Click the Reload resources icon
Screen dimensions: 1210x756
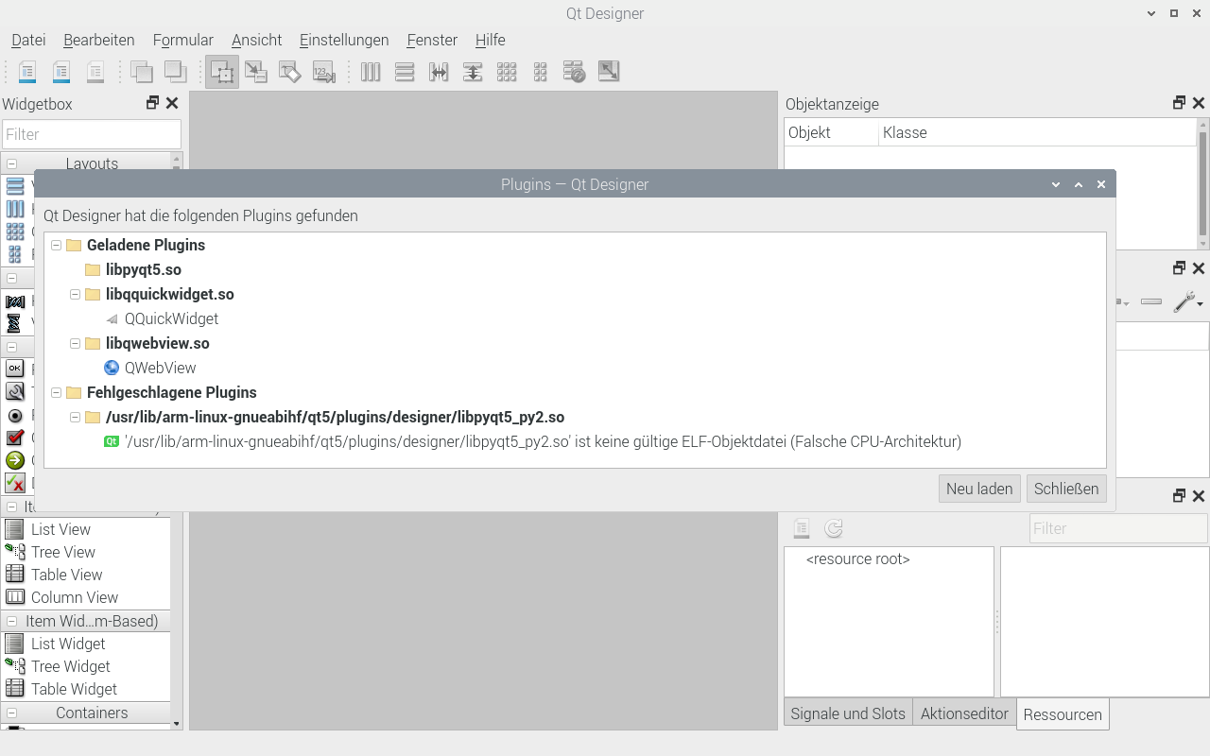pyautogui.click(x=834, y=528)
